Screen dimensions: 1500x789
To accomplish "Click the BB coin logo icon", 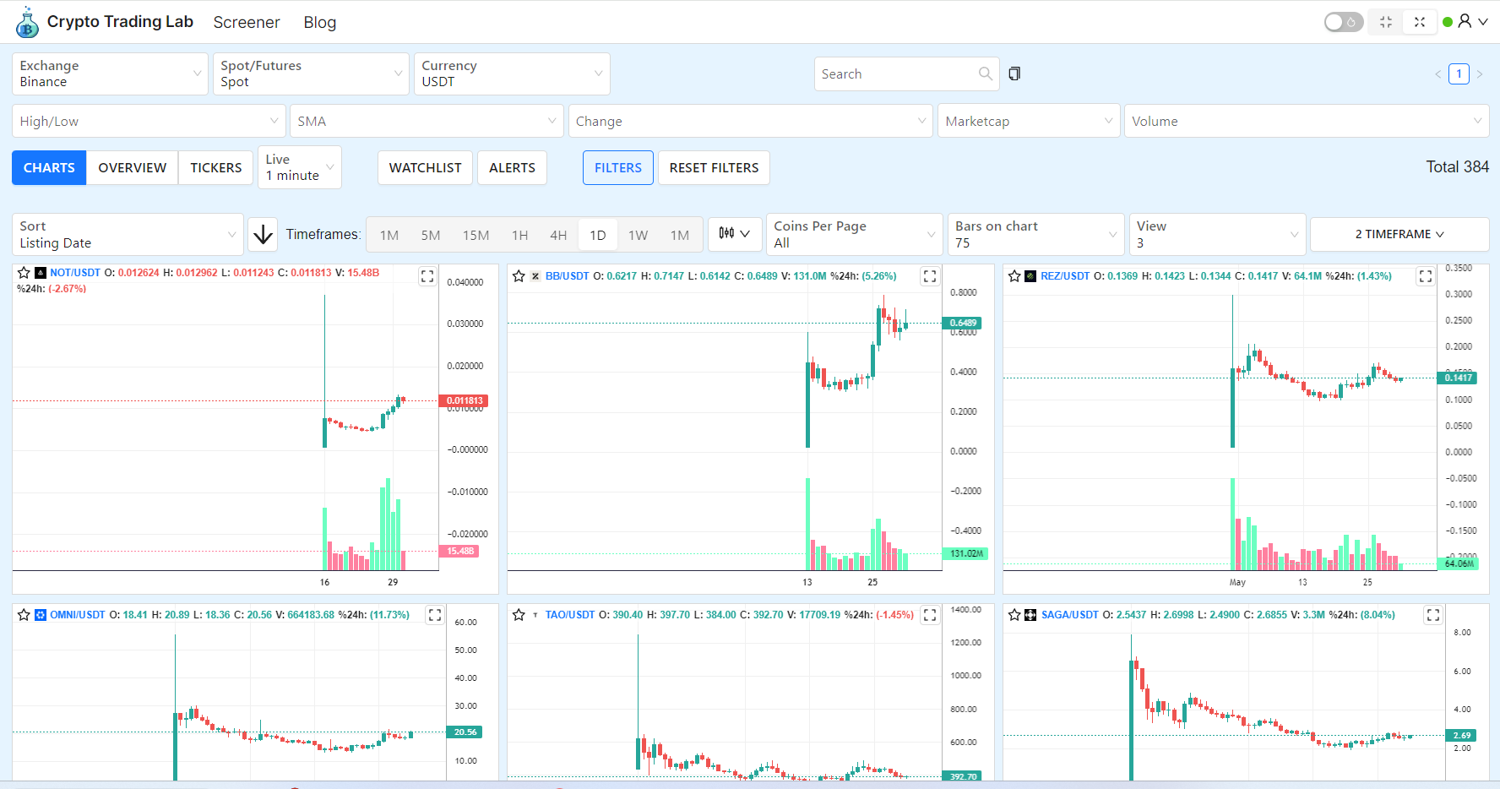I will pyautogui.click(x=535, y=276).
